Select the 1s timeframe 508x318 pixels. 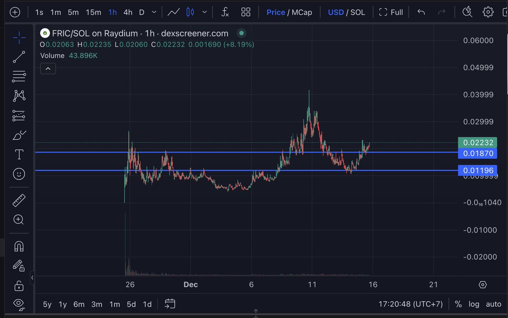click(39, 12)
